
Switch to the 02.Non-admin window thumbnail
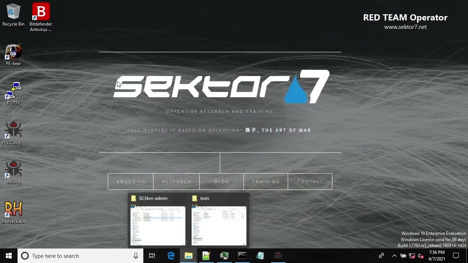click(158, 226)
